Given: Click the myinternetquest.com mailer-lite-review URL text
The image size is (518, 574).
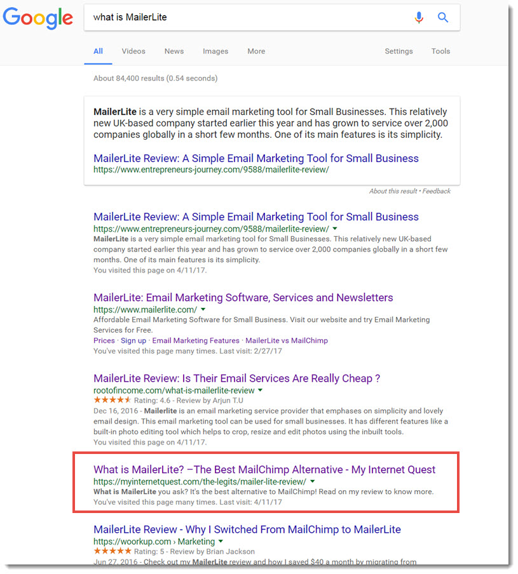Looking at the screenshot, I should [x=200, y=482].
